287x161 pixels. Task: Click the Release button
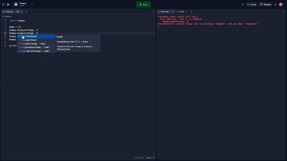click(x=265, y=4)
